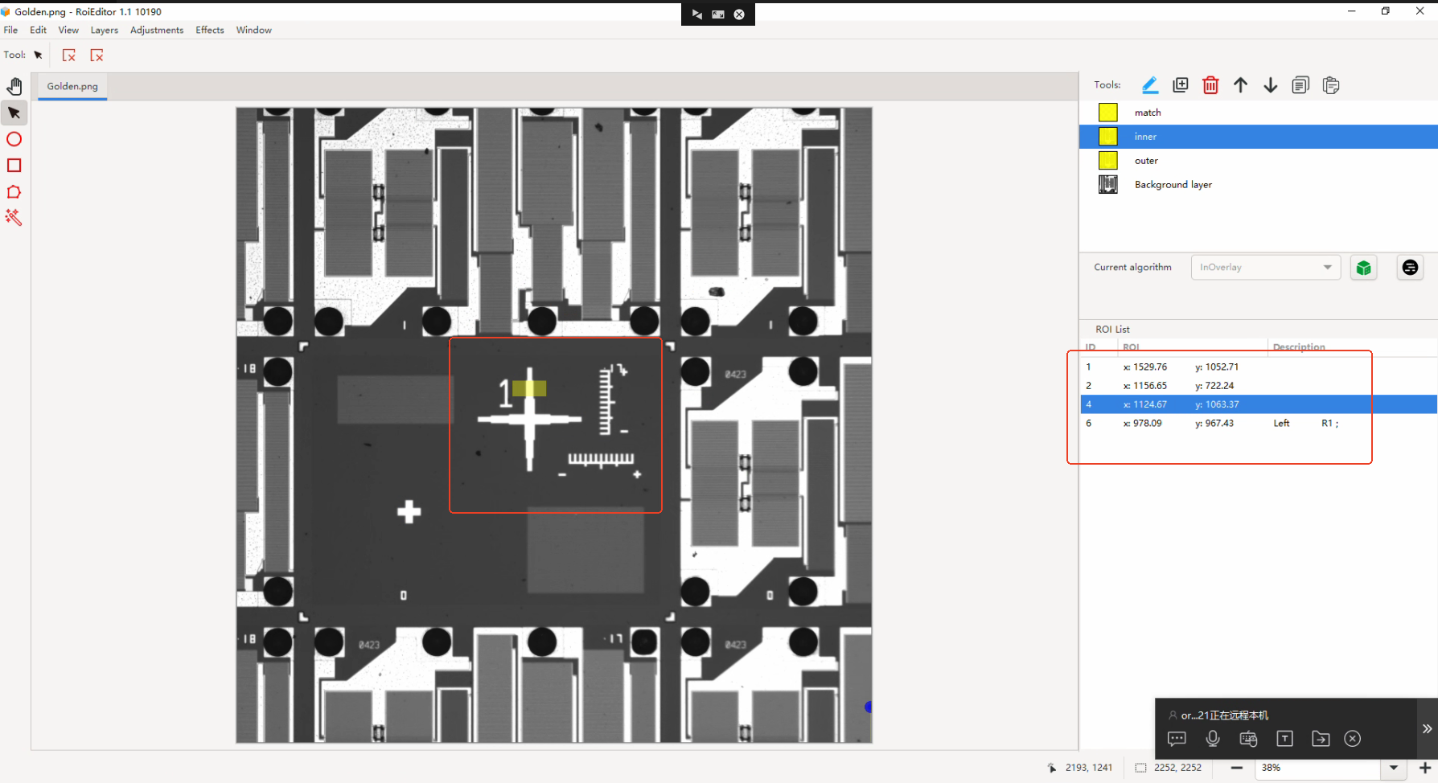Screen dimensions: 1438x783
Task: Move layer up with up arrow
Action: [1240, 84]
